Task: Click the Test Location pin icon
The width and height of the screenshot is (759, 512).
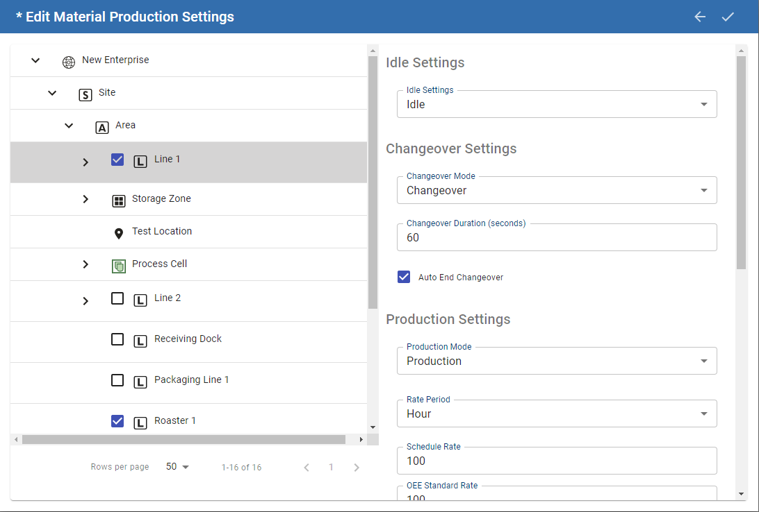Action: [119, 234]
